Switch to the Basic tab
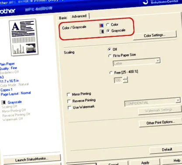This screenshot has width=182, height=165. click(x=63, y=18)
